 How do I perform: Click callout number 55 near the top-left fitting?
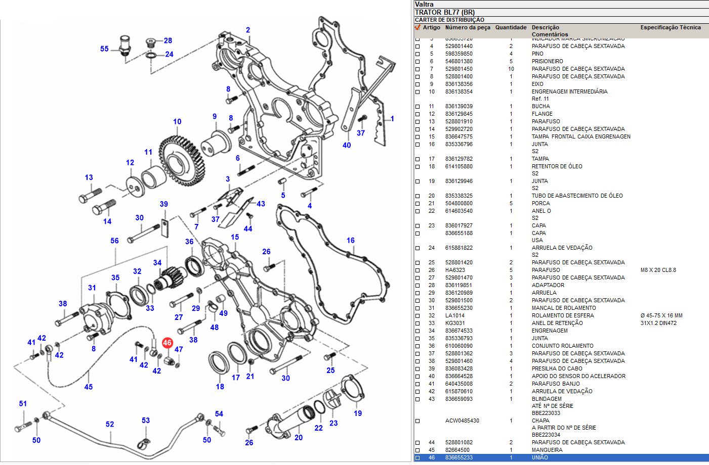[x=104, y=49]
